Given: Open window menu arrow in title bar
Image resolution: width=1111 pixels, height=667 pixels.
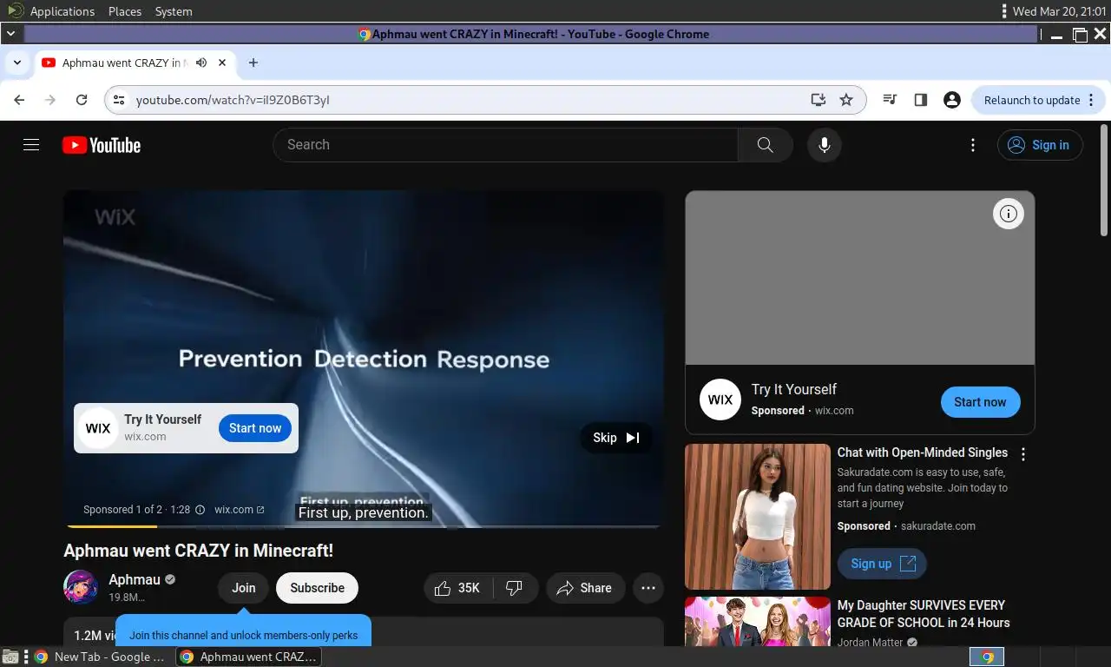Looking at the screenshot, I should 10,34.
